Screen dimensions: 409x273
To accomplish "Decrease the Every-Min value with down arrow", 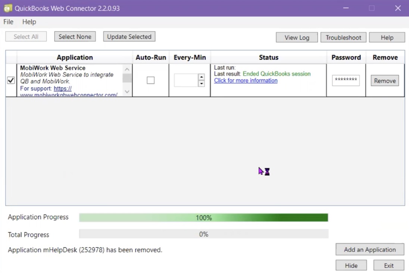I will coord(202,84).
